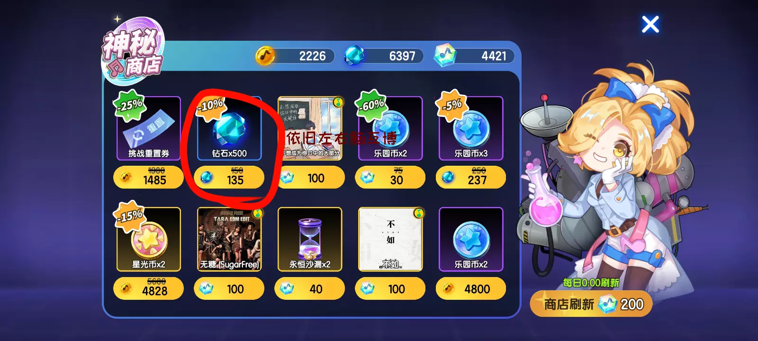Select the 挑战重置券 item icon
The width and height of the screenshot is (758, 341).
coord(148,128)
